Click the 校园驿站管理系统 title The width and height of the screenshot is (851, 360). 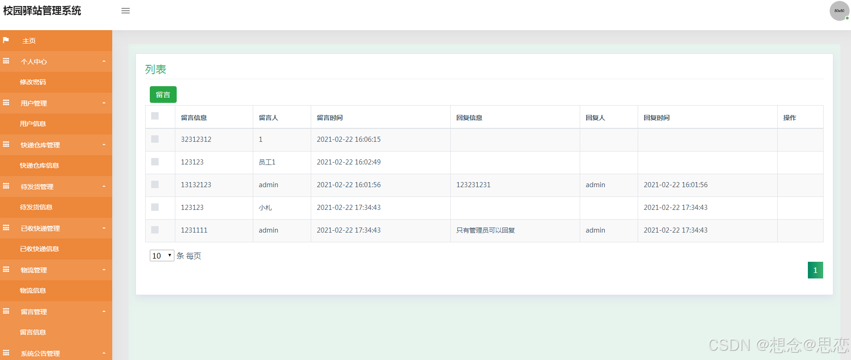[42, 11]
